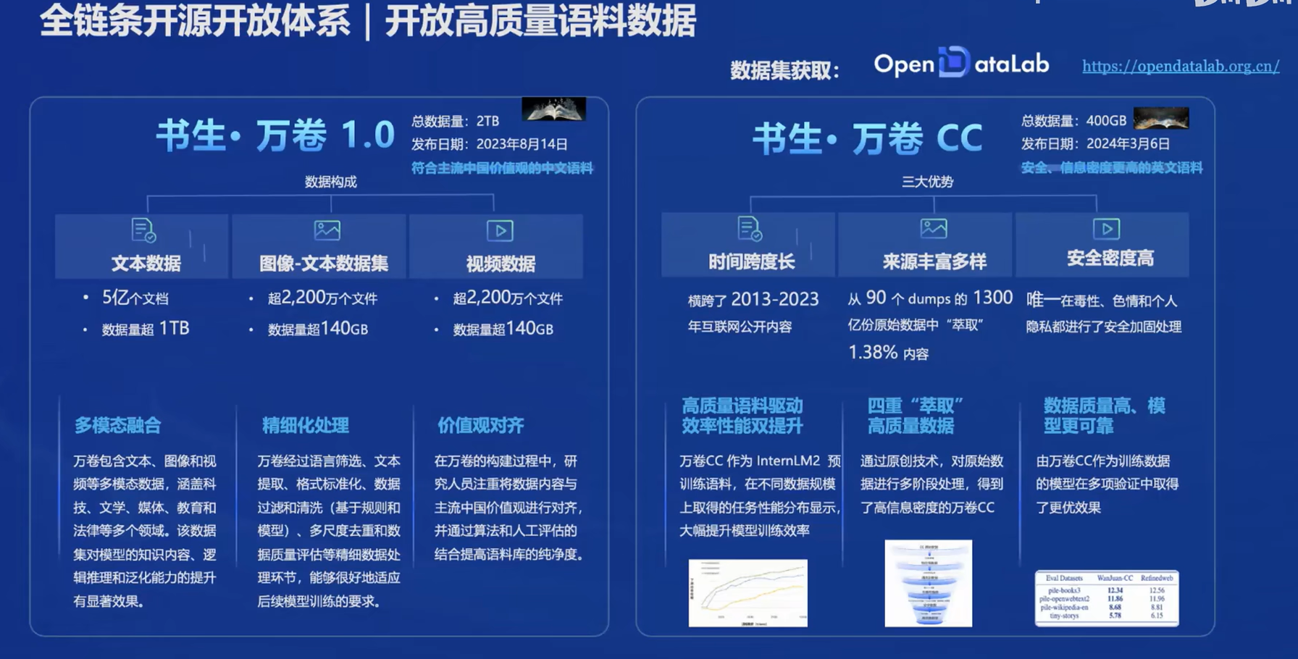Select the 时间跨度长 box
Viewport: 1298px width, 659px height.
click(x=748, y=245)
